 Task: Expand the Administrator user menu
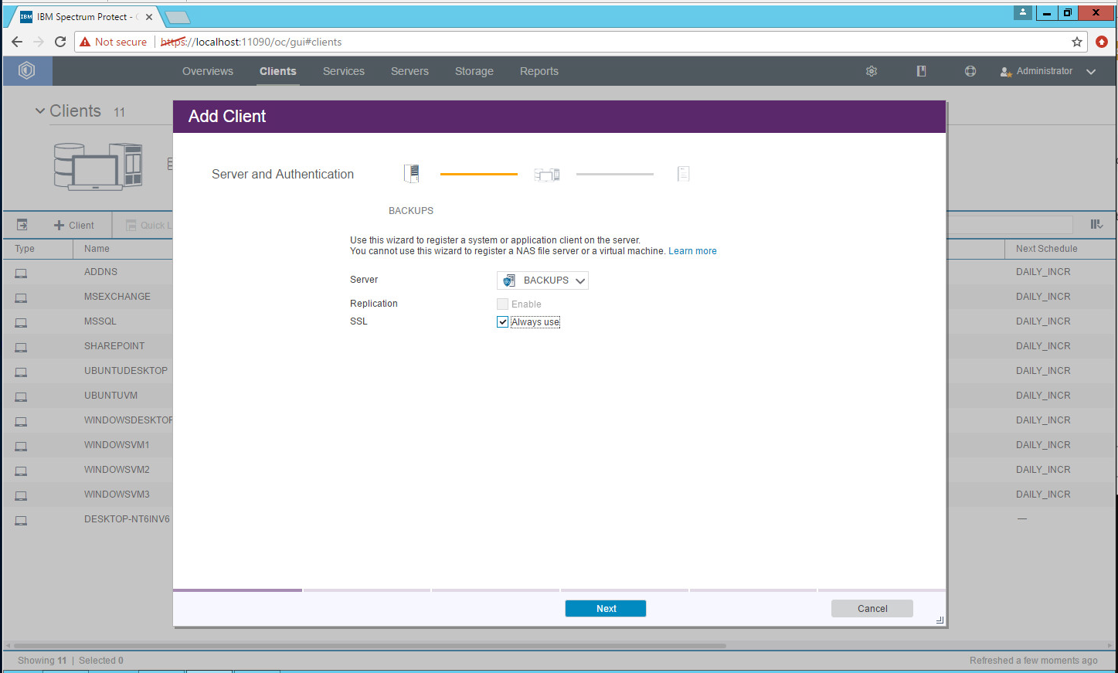1048,71
